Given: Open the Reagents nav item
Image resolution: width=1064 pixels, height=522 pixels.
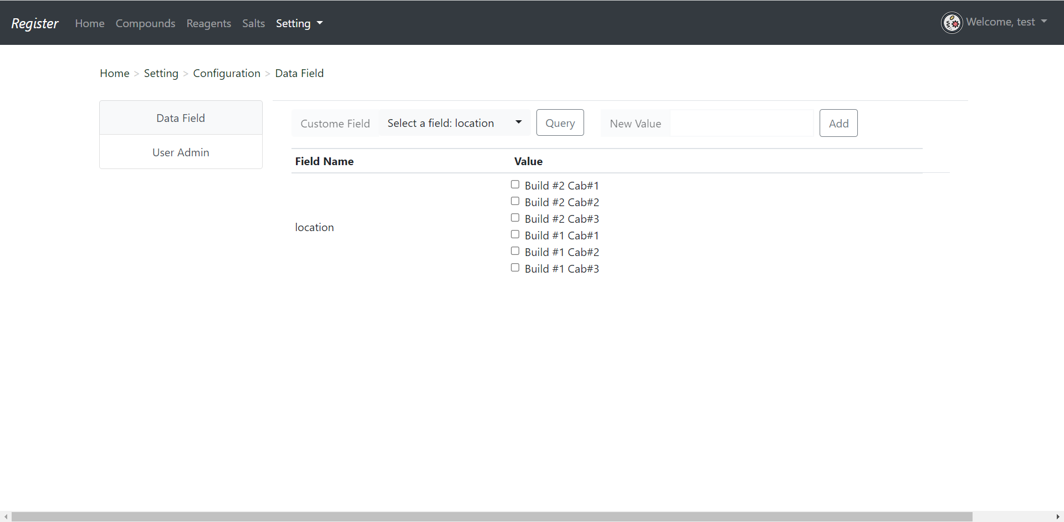Looking at the screenshot, I should [209, 23].
